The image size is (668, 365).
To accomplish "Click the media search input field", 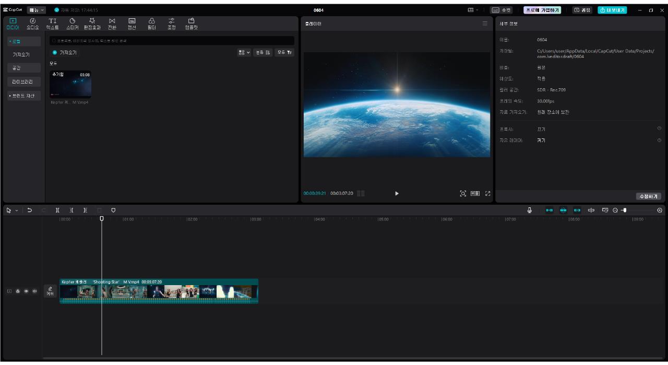I will click(x=172, y=40).
